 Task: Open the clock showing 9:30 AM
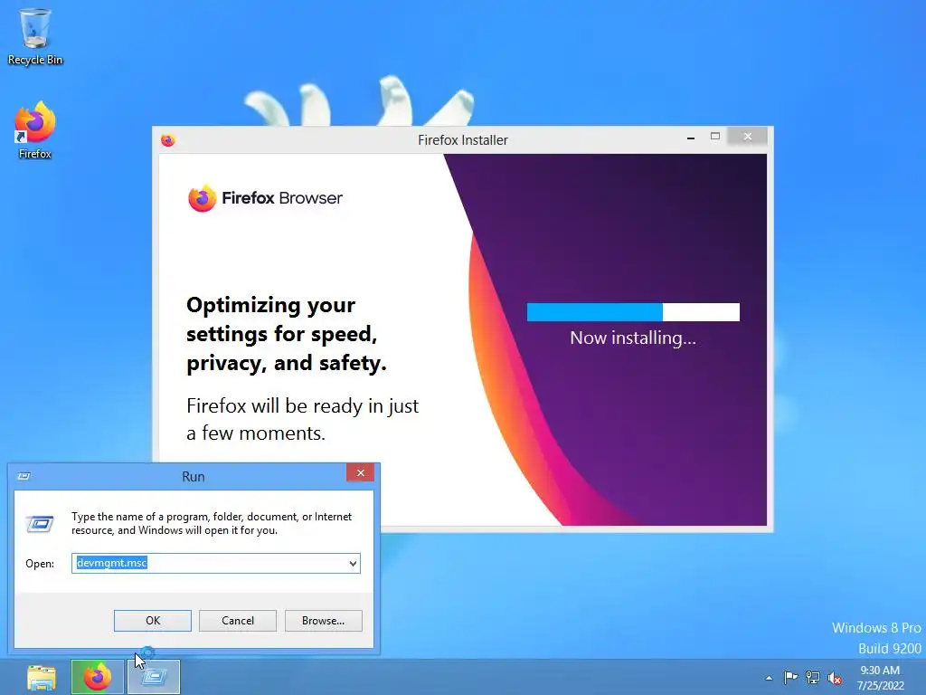pos(880,671)
